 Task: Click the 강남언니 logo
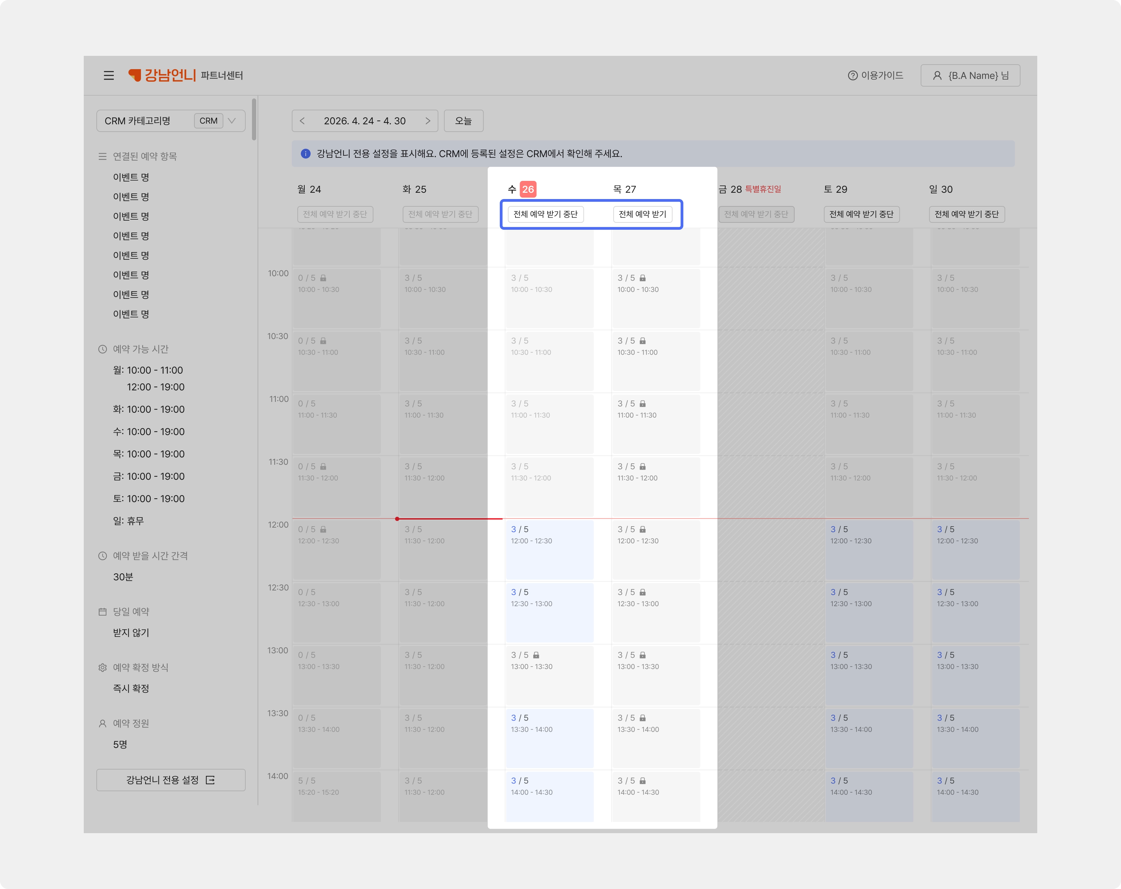pos(162,75)
